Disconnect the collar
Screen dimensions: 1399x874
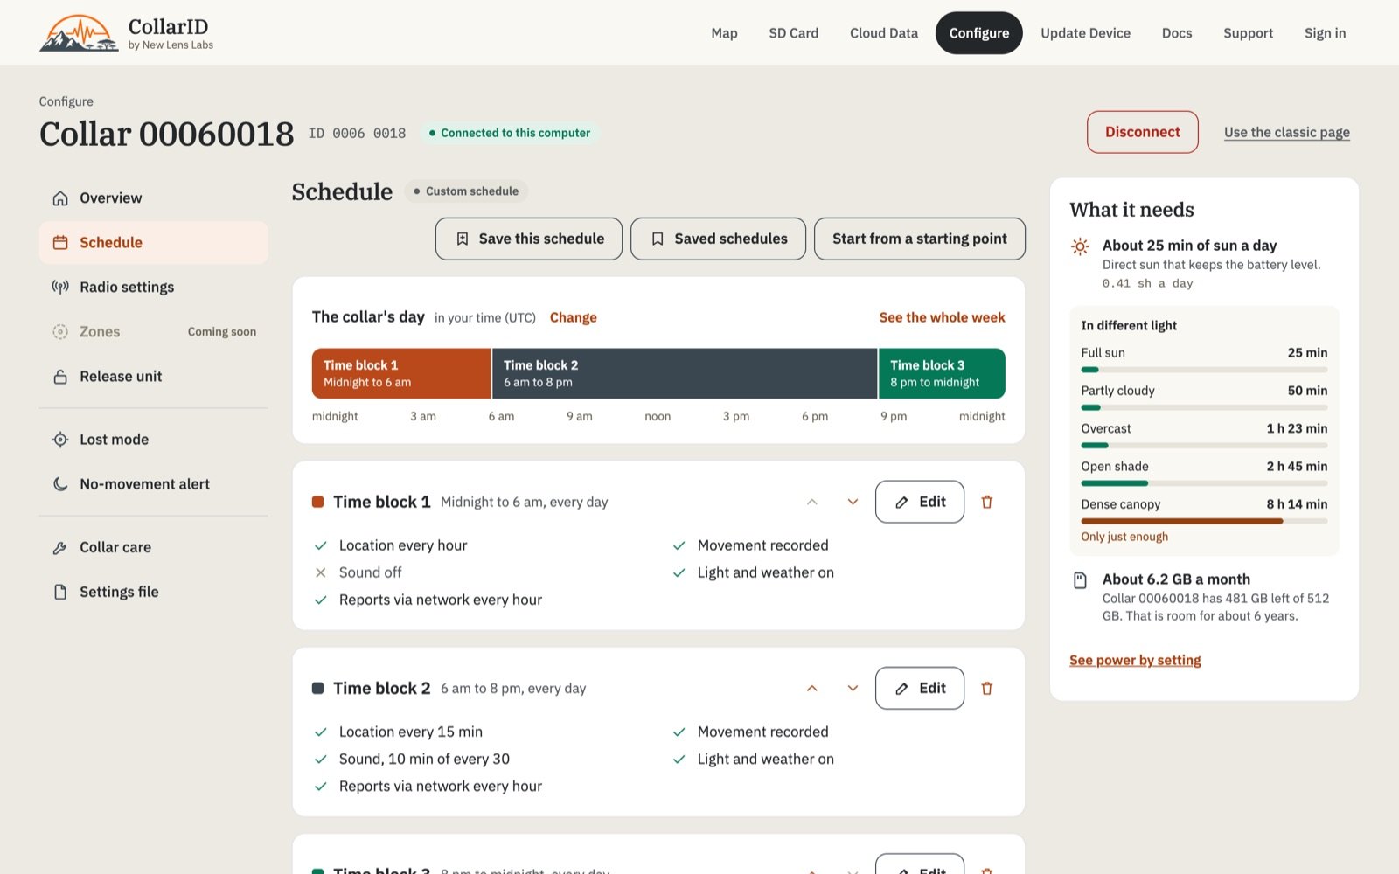pos(1143,132)
